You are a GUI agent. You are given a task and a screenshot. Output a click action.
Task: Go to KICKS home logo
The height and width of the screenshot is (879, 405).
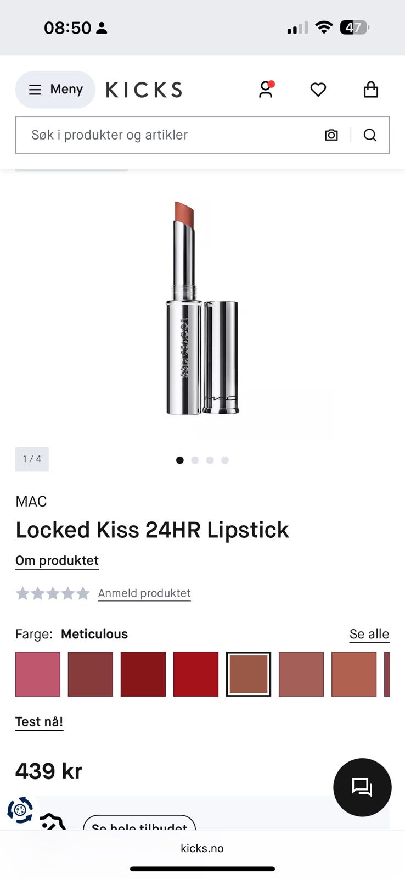click(x=144, y=90)
